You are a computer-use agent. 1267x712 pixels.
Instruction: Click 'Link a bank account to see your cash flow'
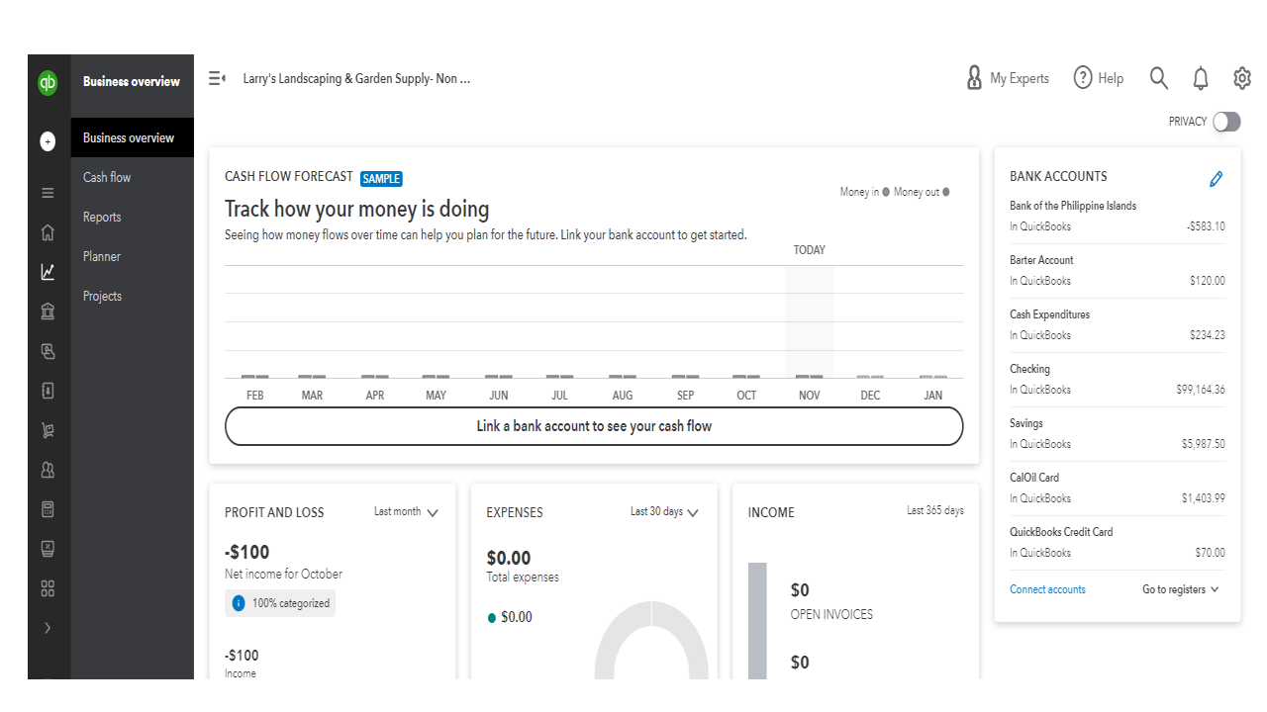tap(594, 426)
